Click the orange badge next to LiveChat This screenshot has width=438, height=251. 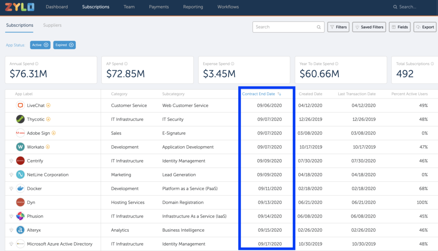pos(48,105)
